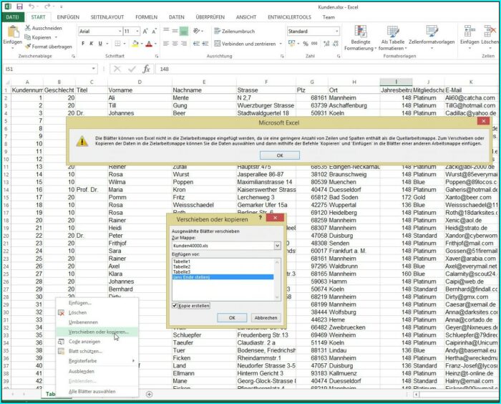The width and height of the screenshot is (501, 404).
Task: Click the font color A icon
Action: (149, 44)
